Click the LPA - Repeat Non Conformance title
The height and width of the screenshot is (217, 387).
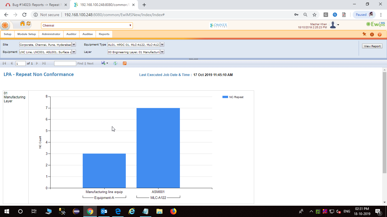(39, 75)
